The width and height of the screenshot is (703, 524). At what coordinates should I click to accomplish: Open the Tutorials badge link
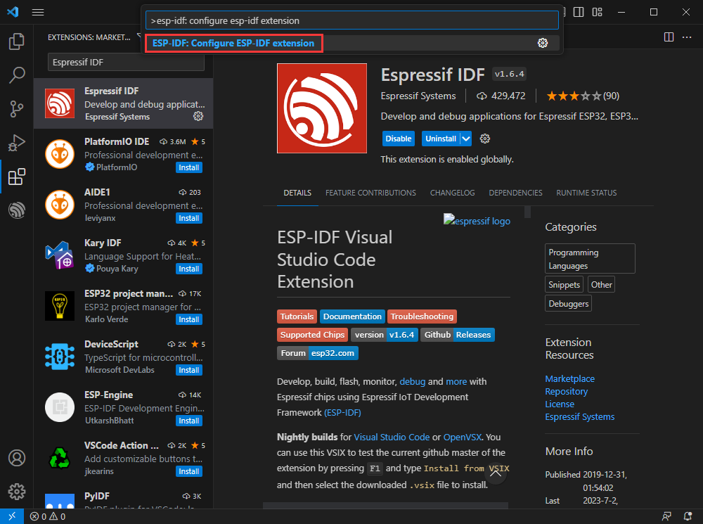297,317
